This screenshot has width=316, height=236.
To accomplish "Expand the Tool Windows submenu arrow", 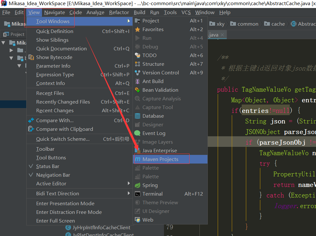I will point(129,21).
